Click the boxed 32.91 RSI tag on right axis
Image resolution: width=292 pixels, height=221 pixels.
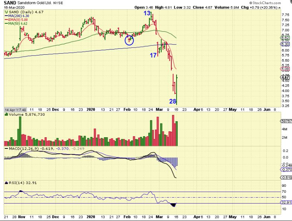(285, 202)
